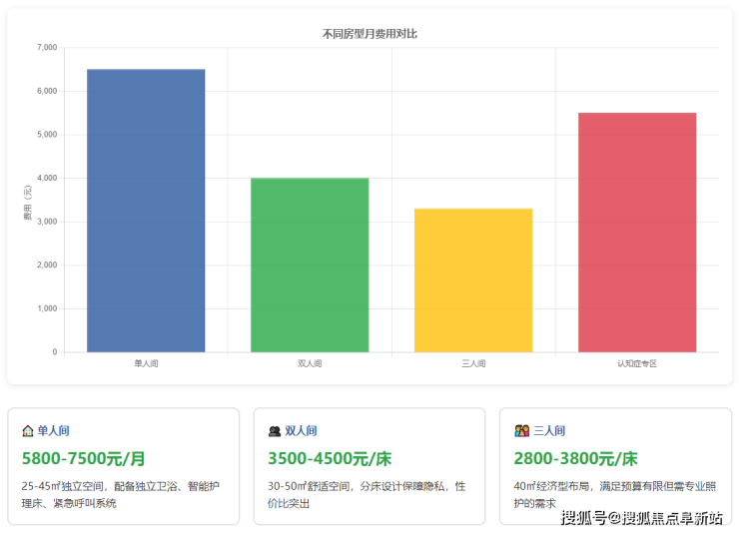The image size is (739, 534).
Task: Click the family icon beside 三人间
Action: point(521,431)
